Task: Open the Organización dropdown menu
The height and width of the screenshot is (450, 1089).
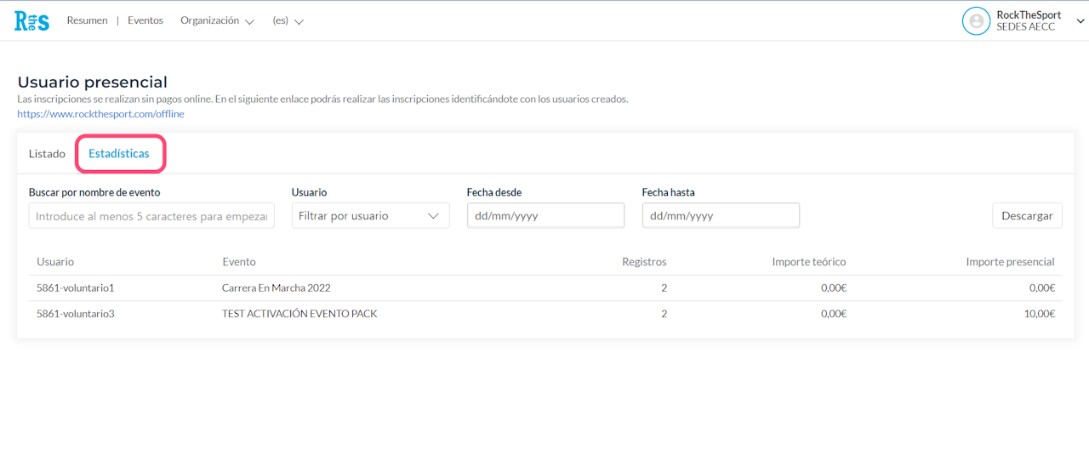Action: pyautogui.click(x=217, y=21)
